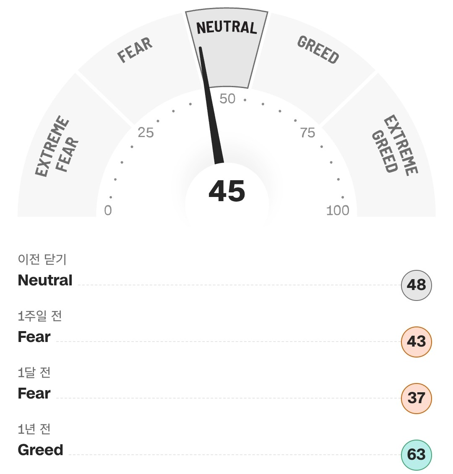453x474 pixels.
Task: Click the previous close Neutral label
Action: pos(45,280)
